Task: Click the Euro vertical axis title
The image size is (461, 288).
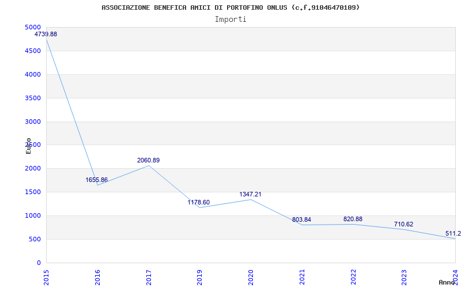Action: [x=28, y=146]
